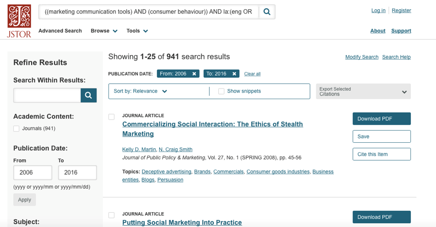This screenshot has width=436, height=227.
Task: Remove the To: 2016 filter with its x
Action: pyautogui.click(x=234, y=74)
